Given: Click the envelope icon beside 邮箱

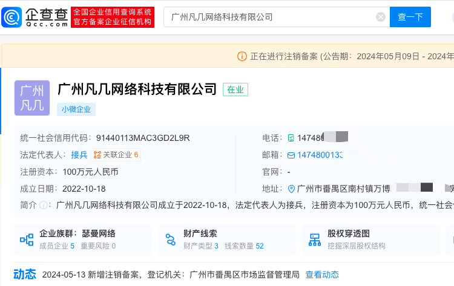Looking at the screenshot, I should tap(291, 155).
